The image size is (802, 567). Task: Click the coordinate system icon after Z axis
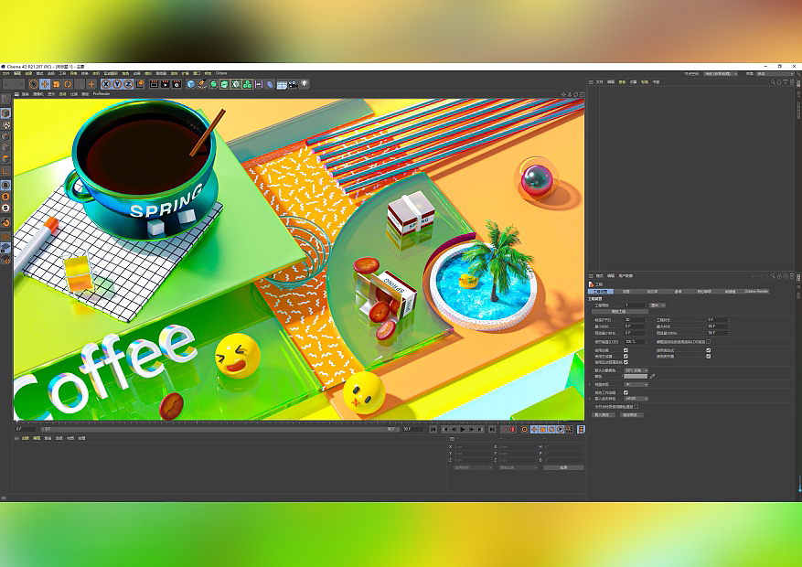click(140, 84)
